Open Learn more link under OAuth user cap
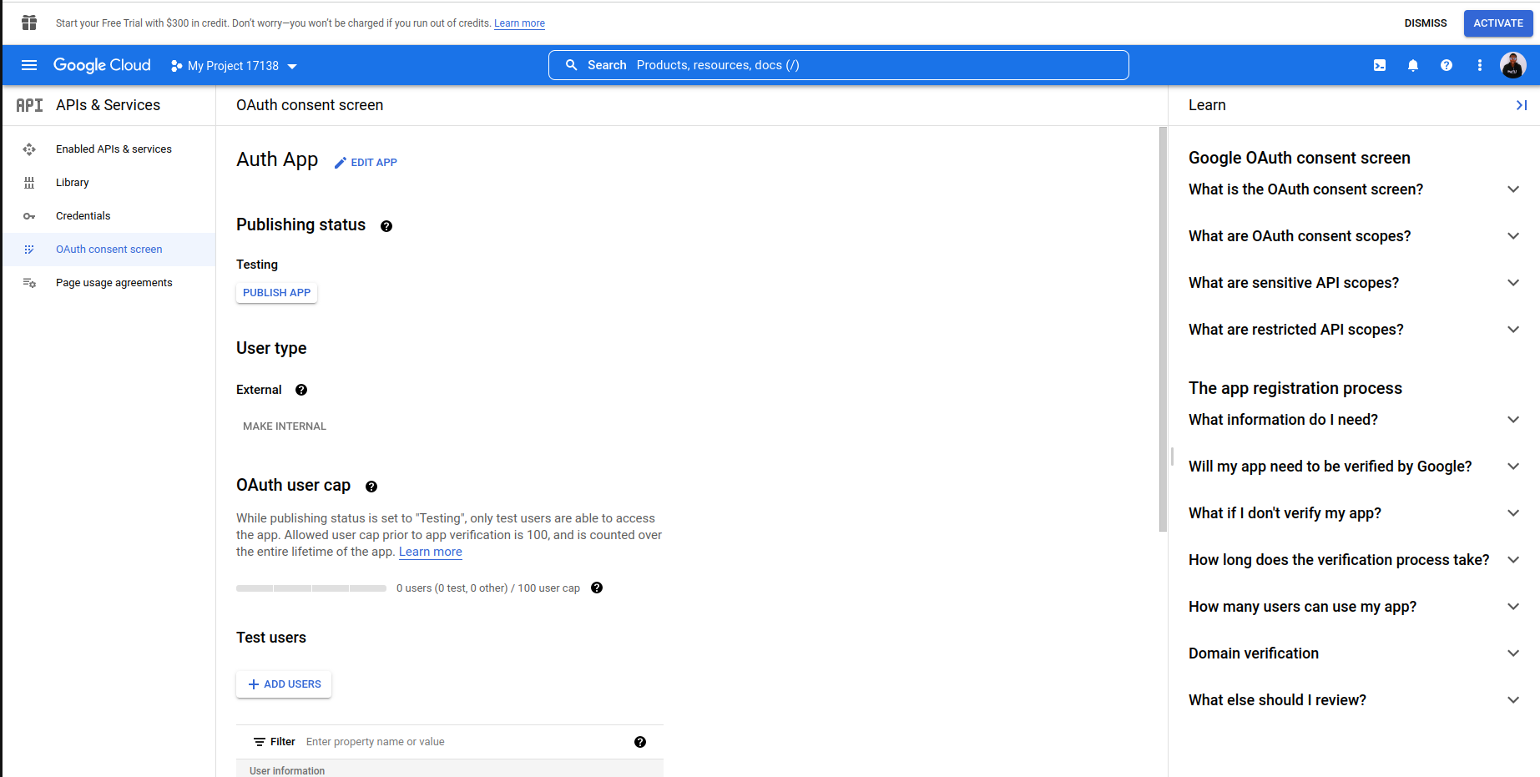Screen dimensions: 1540x777 tap(431, 552)
